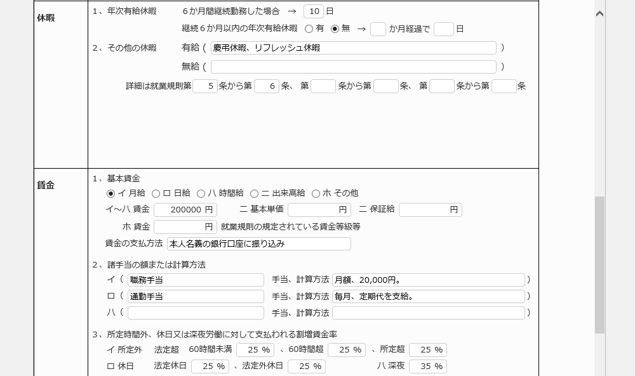Click the 二 基本単価 amount field
The width and height of the screenshot is (635, 376).
click(x=321, y=210)
